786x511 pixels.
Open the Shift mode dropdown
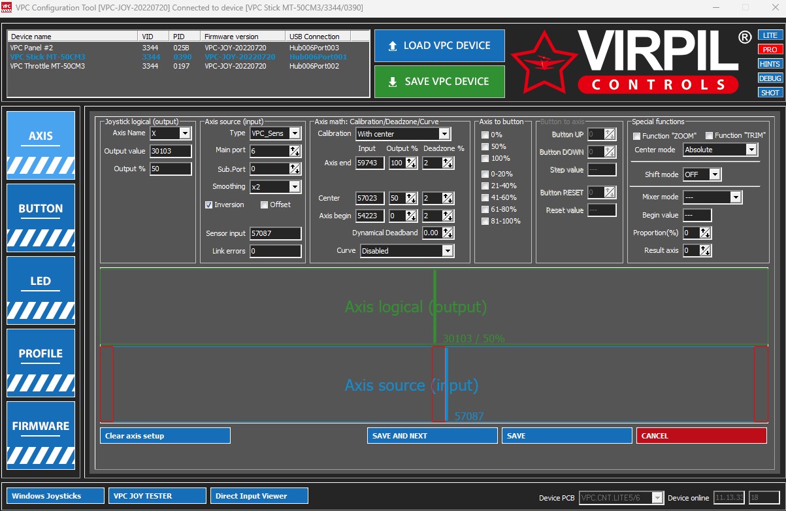tap(715, 174)
